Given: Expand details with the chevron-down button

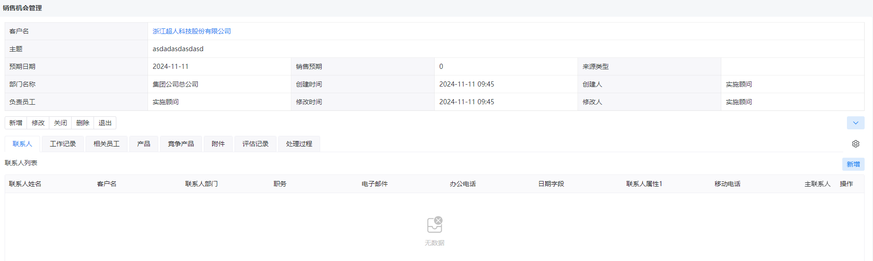Looking at the screenshot, I should click(855, 123).
